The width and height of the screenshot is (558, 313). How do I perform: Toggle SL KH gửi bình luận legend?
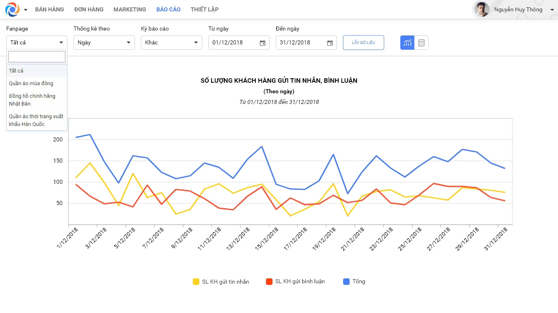pyautogui.click(x=295, y=282)
